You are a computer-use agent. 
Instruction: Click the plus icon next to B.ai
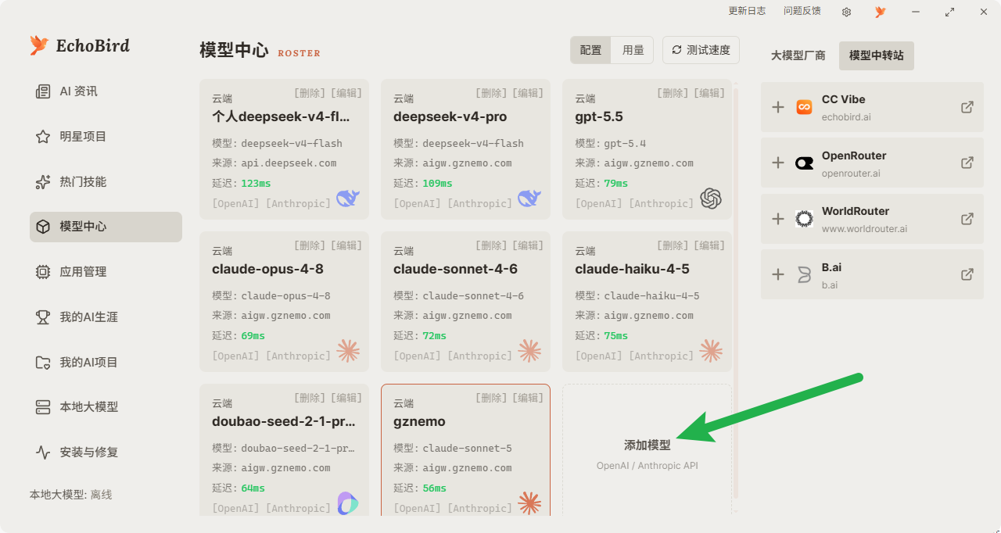pyautogui.click(x=778, y=274)
